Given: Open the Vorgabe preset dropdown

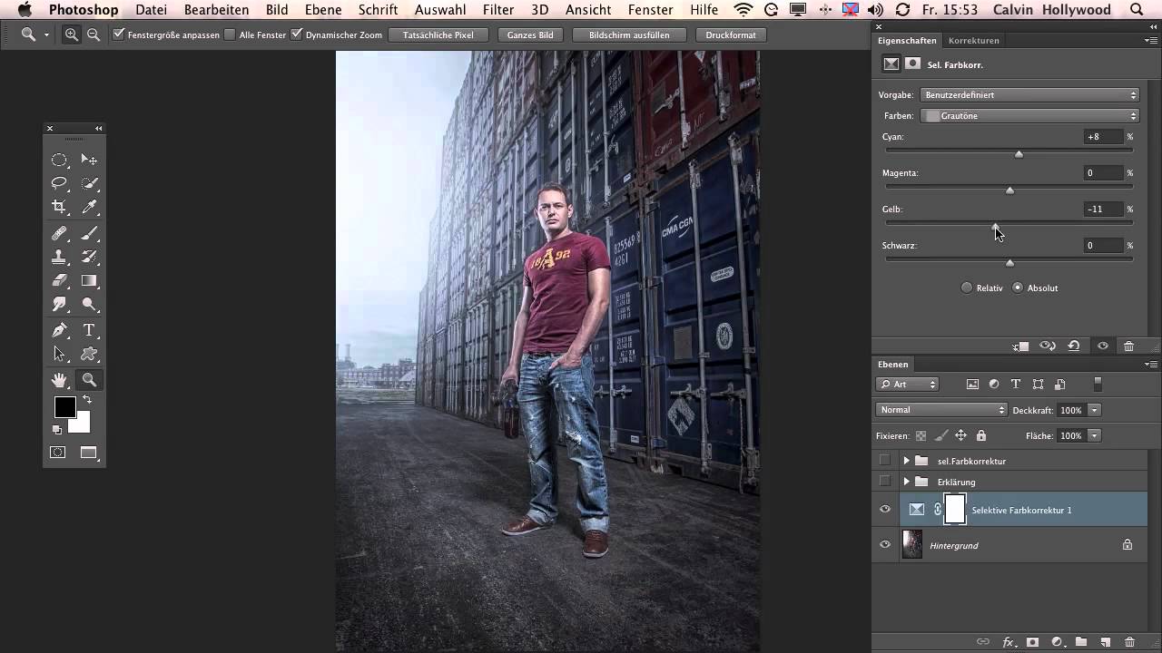Looking at the screenshot, I should [1029, 95].
